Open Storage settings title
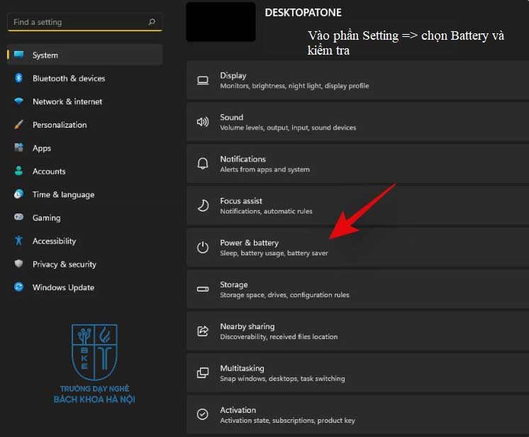This screenshot has width=529, height=437. pyautogui.click(x=234, y=284)
